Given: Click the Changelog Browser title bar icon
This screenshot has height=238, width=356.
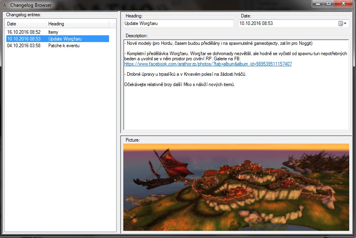Looking at the screenshot, I should (x=5, y=5).
